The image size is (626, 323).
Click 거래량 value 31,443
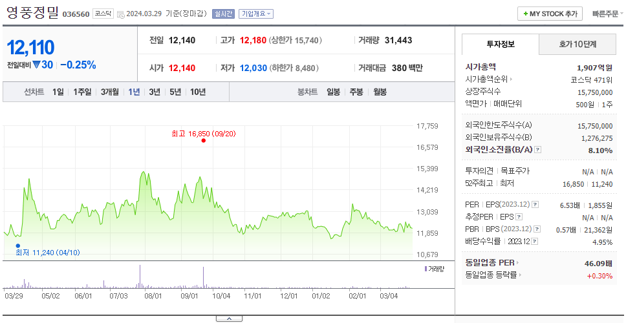pos(398,40)
